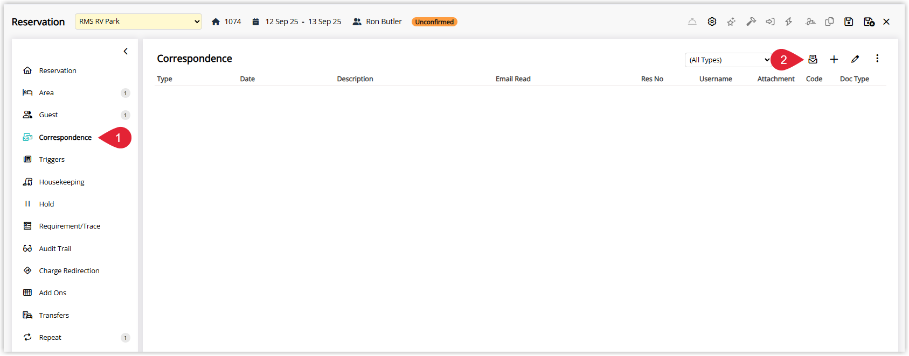The height and width of the screenshot is (356, 909).
Task: Collapse the side menu with chevron
Action: 126,52
